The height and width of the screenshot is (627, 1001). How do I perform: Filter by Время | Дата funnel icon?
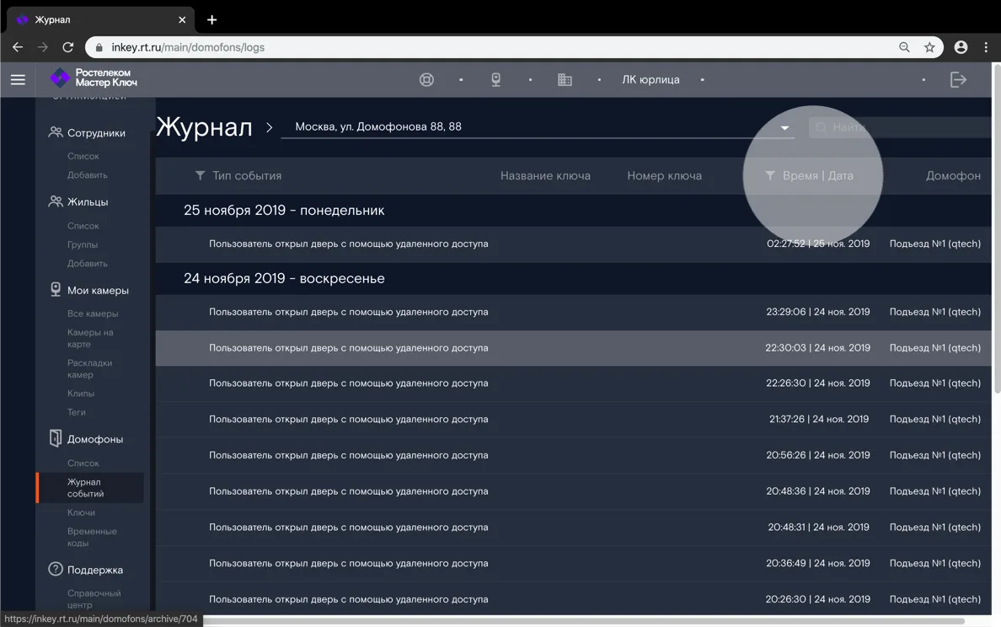(770, 175)
